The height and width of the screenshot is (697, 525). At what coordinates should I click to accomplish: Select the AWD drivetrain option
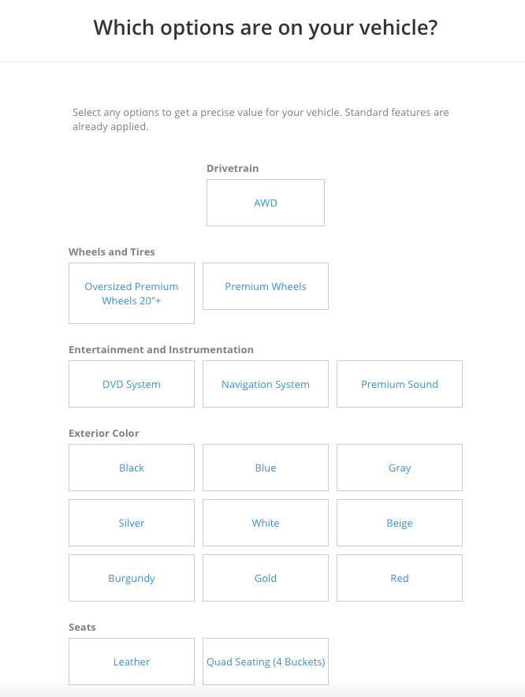[x=266, y=203]
